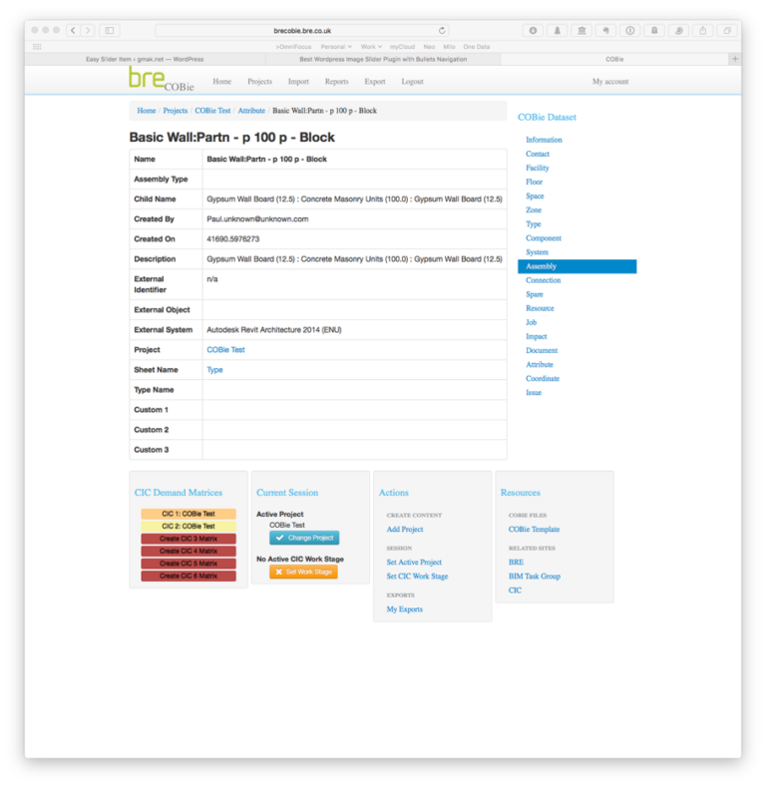Reload the page using the address bar icon
This screenshot has height=787, width=766.
pos(442,31)
